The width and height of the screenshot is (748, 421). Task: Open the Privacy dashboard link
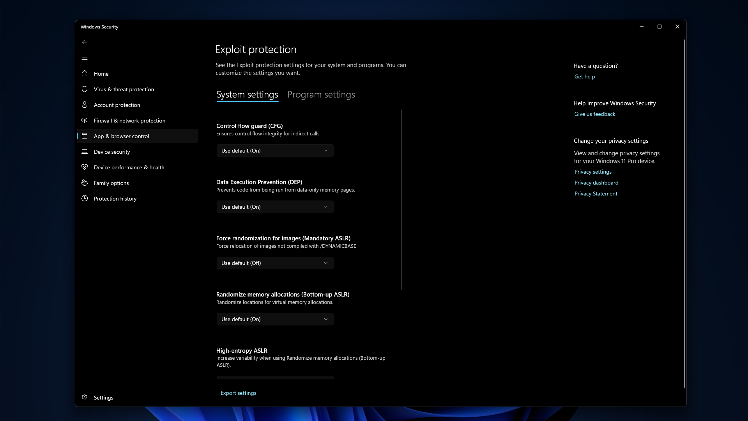click(x=596, y=183)
